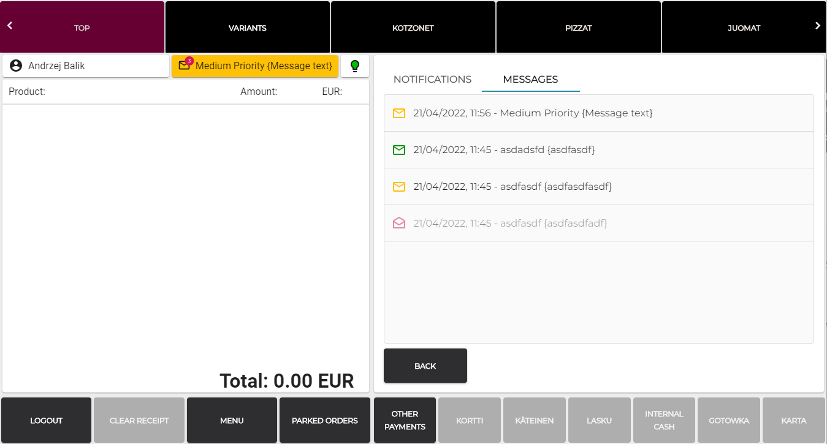Image resolution: width=827 pixels, height=444 pixels.
Task: Click green envelope icon of asdadsfd message
Action: coord(399,150)
